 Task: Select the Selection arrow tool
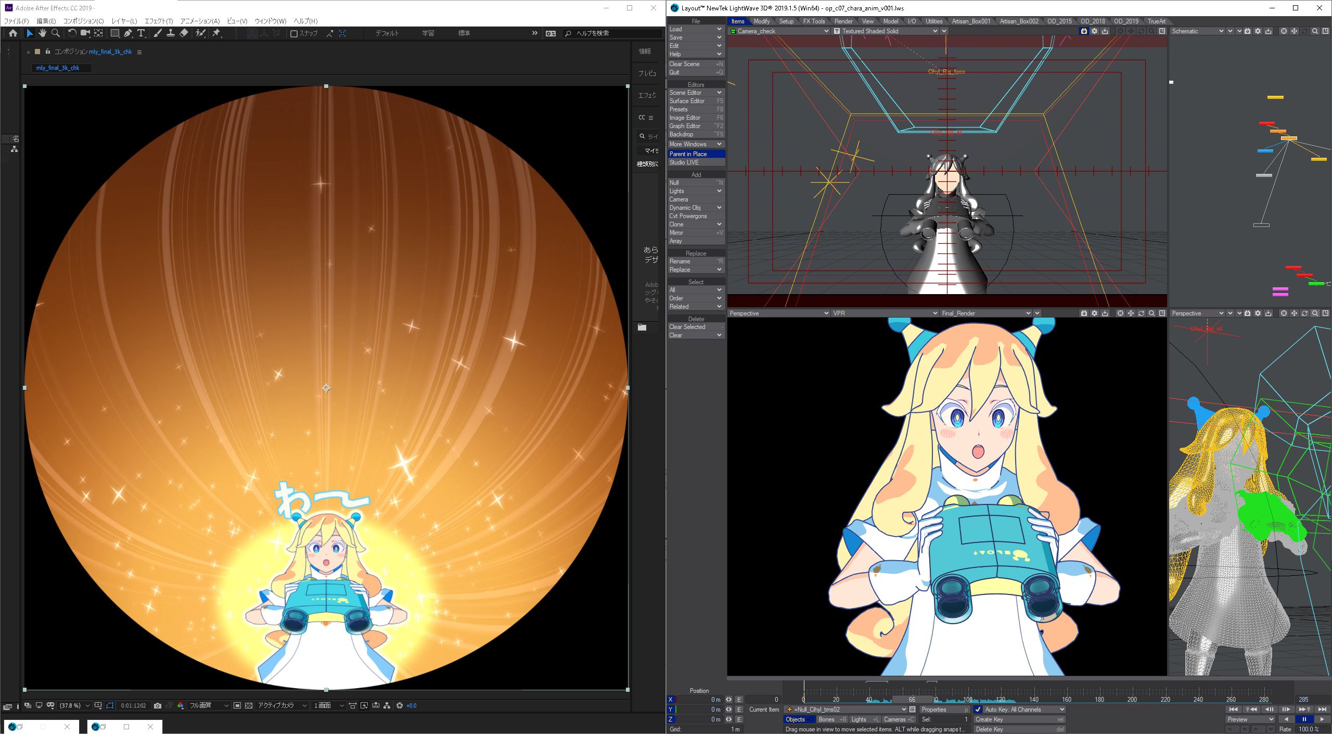(x=30, y=33)
